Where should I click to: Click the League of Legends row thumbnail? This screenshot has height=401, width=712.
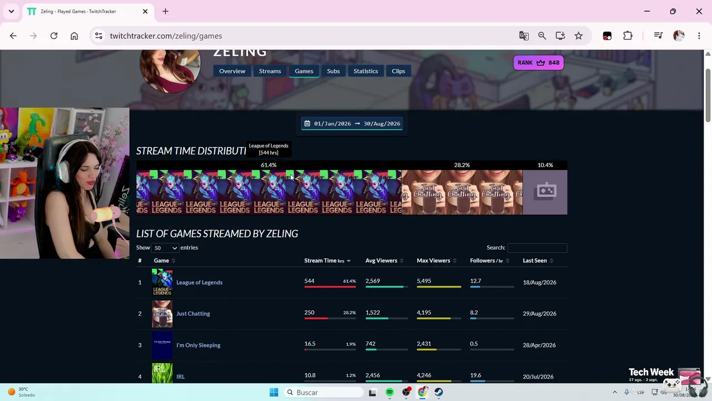(162, 282)
